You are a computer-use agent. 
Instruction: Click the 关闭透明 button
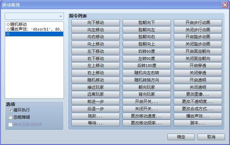pos(198,87)
